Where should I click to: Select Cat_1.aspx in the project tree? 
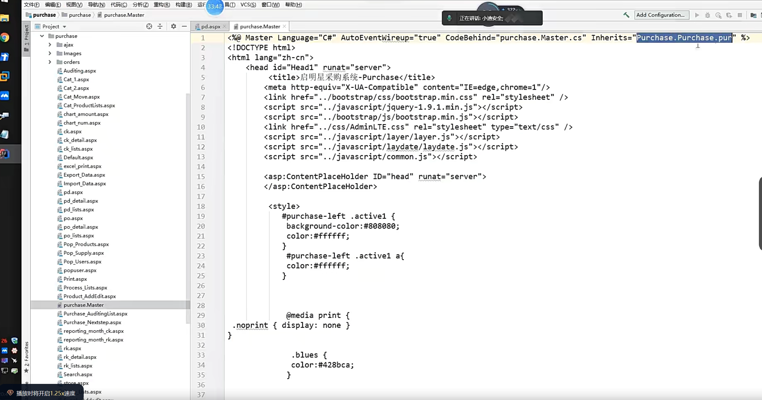tap(76, 79)
